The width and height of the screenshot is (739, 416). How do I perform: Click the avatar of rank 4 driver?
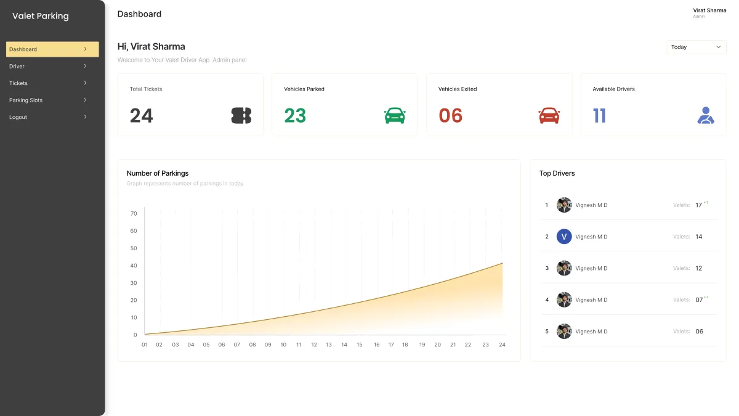click(564, 300)
